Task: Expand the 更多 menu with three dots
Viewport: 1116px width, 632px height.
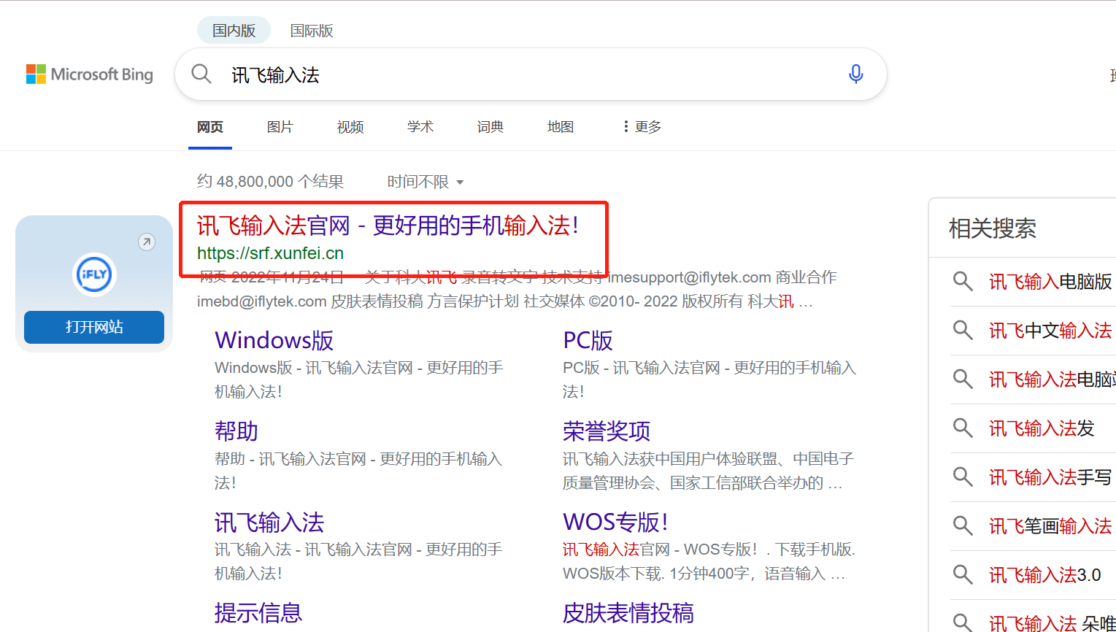Action: tap(642, 127)
